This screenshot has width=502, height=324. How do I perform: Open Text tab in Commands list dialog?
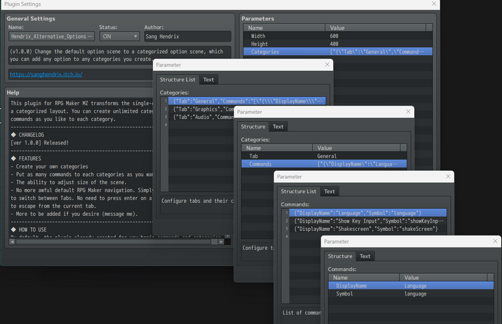[x=329, y=192]
